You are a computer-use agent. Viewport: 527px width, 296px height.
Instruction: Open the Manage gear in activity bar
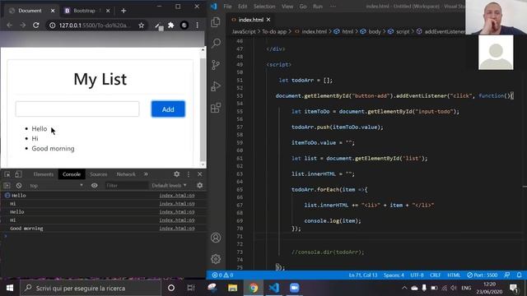pyautogui.click(x=216, y=259)
